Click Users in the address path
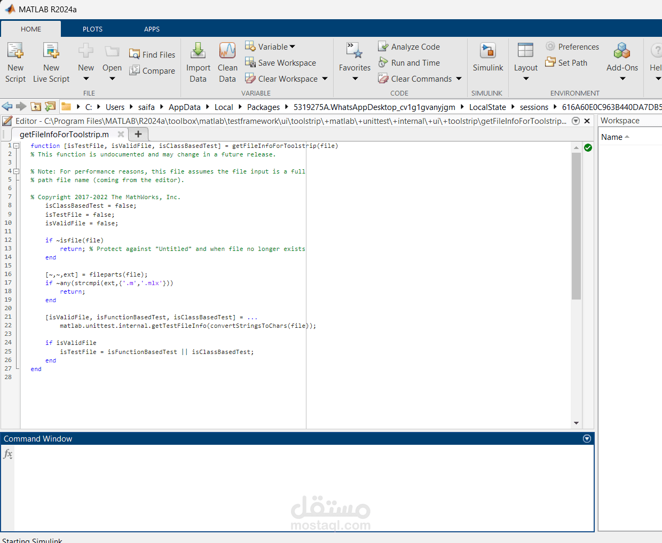Image resolution: width=662 pixels, height=543 pixels. click(x=115, y=107)
